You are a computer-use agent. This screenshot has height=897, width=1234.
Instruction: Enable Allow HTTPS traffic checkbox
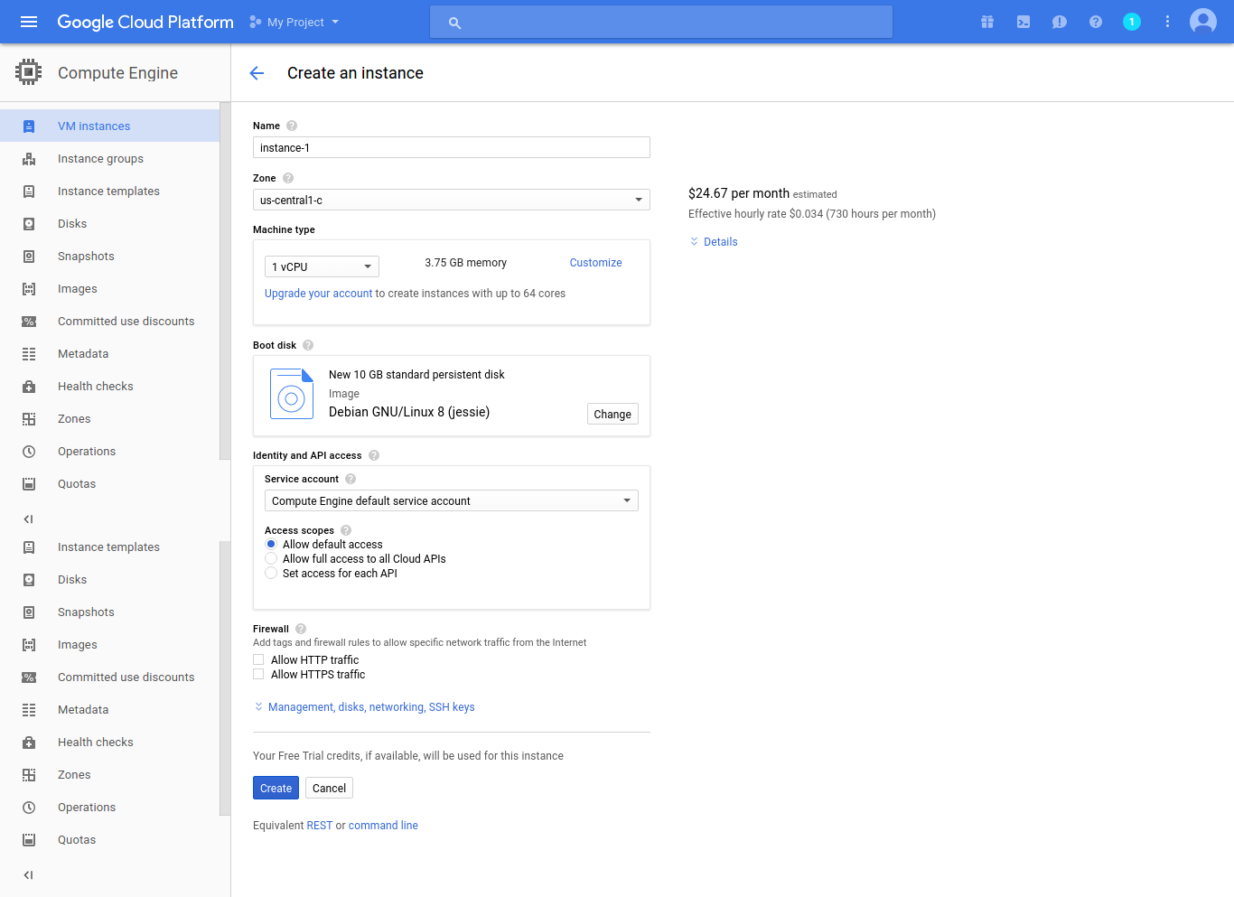pos(258,675)
